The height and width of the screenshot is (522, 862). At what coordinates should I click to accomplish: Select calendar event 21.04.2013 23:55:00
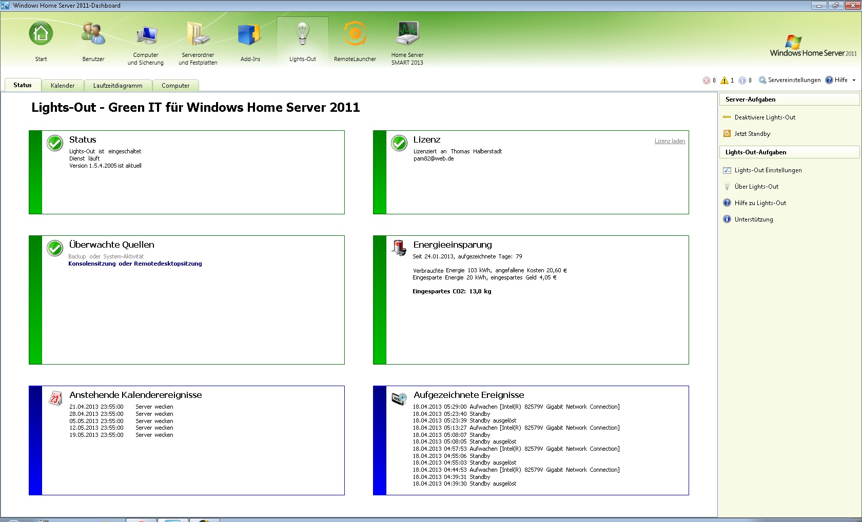coord(121,407)
